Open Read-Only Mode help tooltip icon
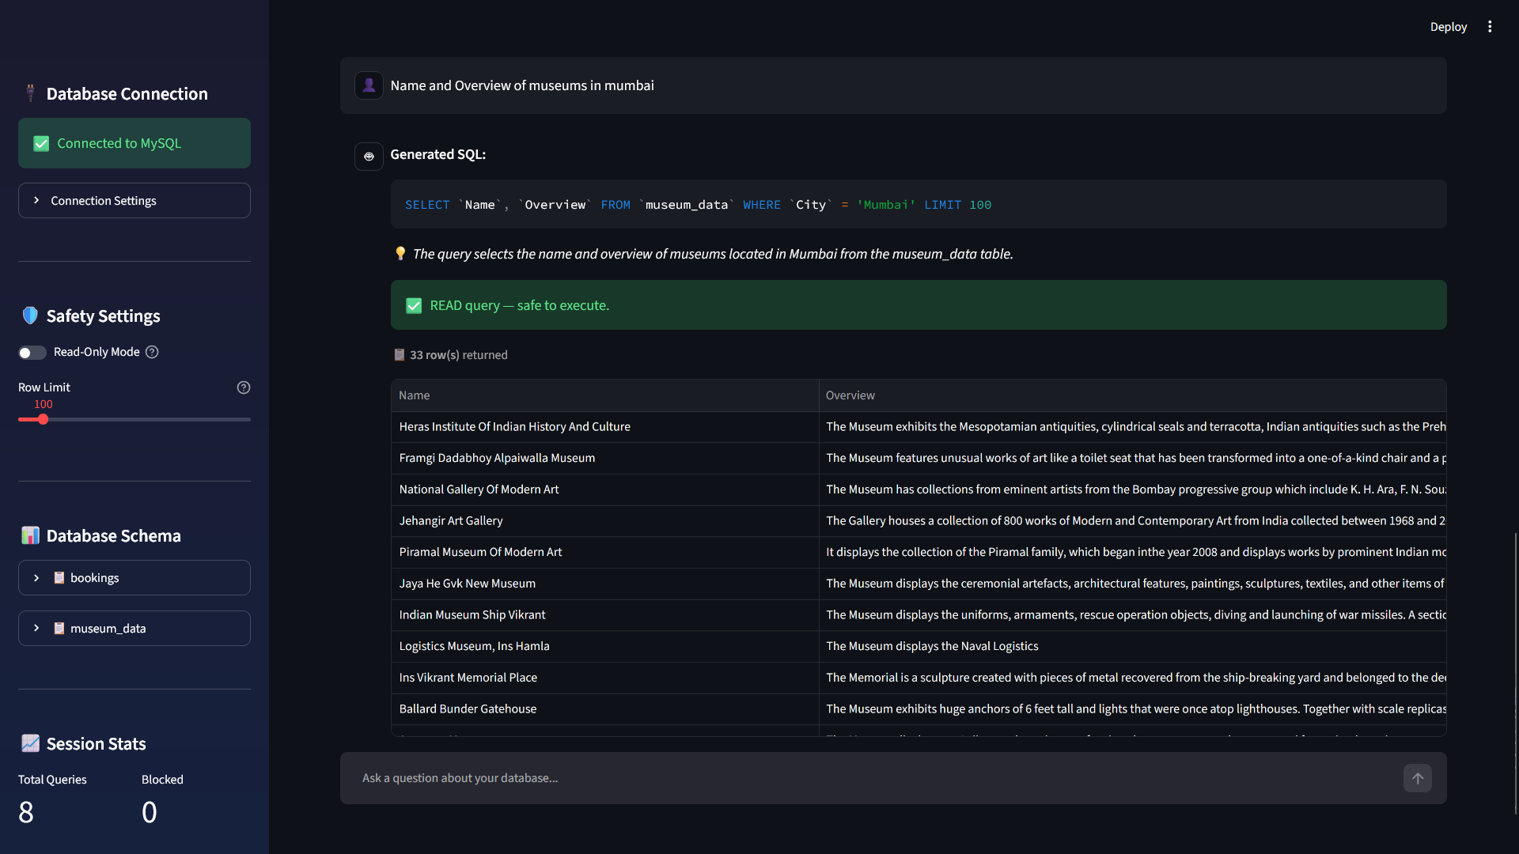1519x854 pixels. click(152, 352)
